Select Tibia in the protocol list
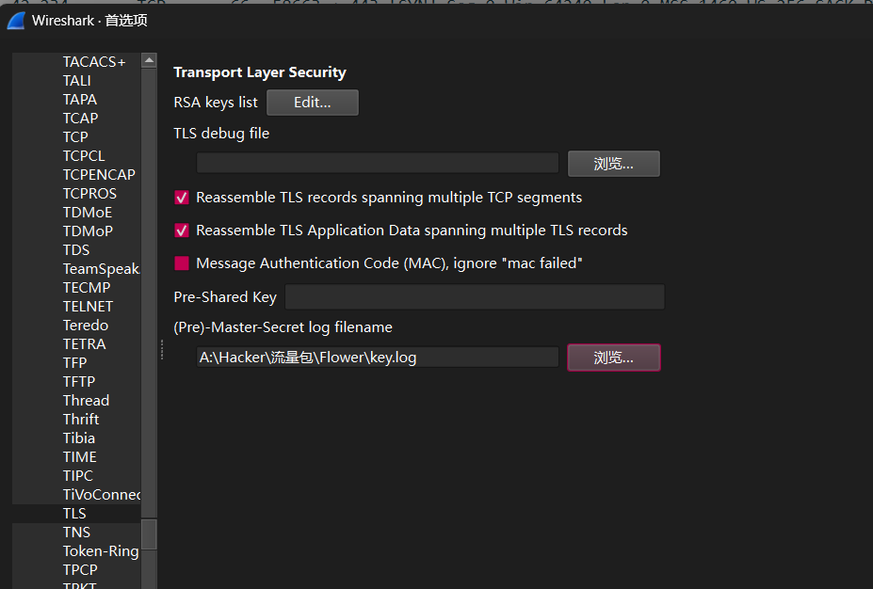 coord(79,438)
